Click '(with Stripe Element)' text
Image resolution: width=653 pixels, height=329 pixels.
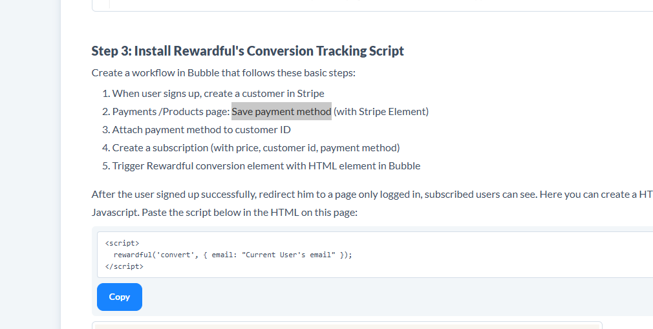pos(381,111)
